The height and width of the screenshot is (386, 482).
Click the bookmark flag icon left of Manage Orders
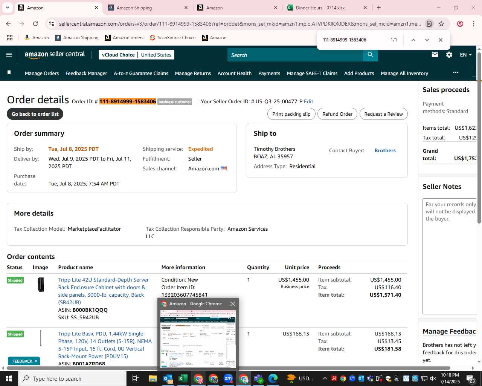[x=9, y=72]
